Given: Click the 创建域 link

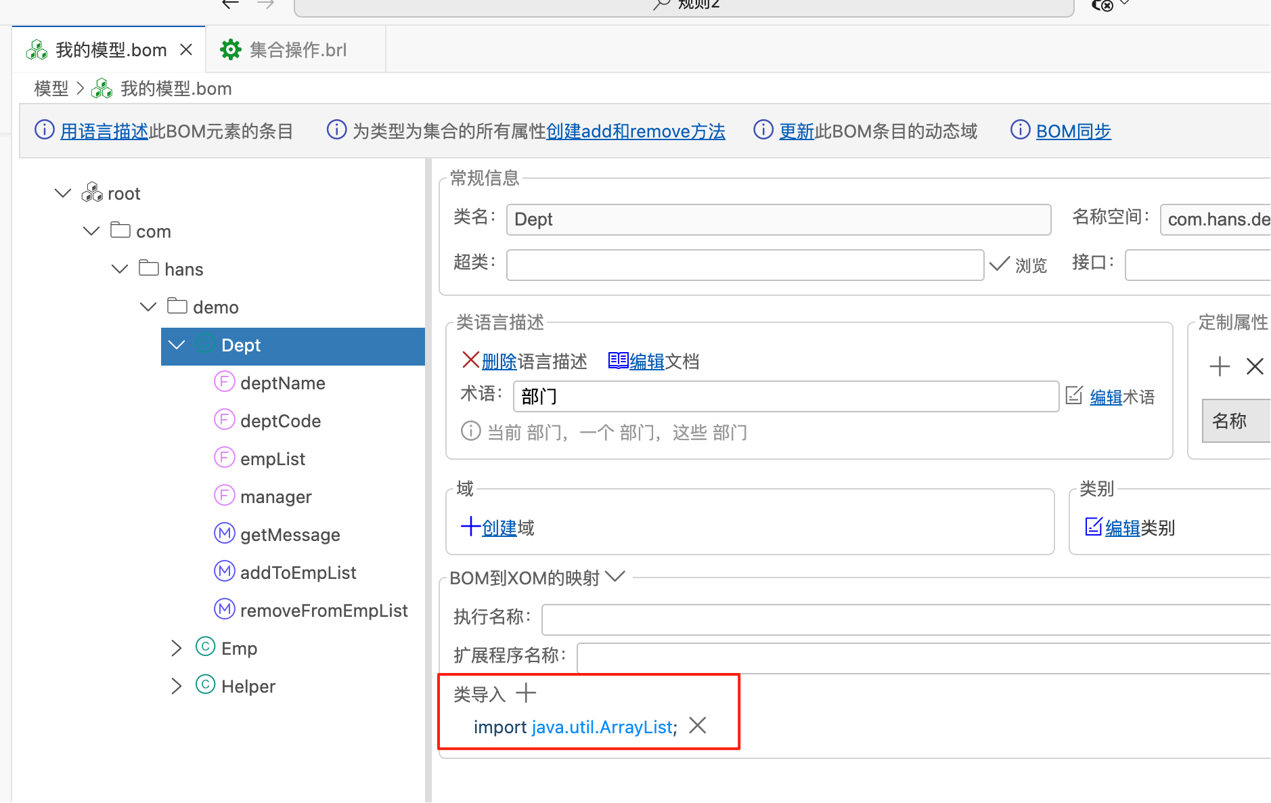Looking at the screenshot, I should coord(499,527).
